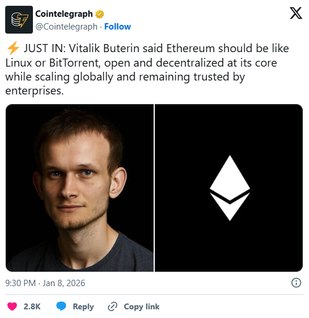Screen dimensions: 309x318
Task: Click the Cointelegraph profile avatar
Action: [x=19, y=20]
